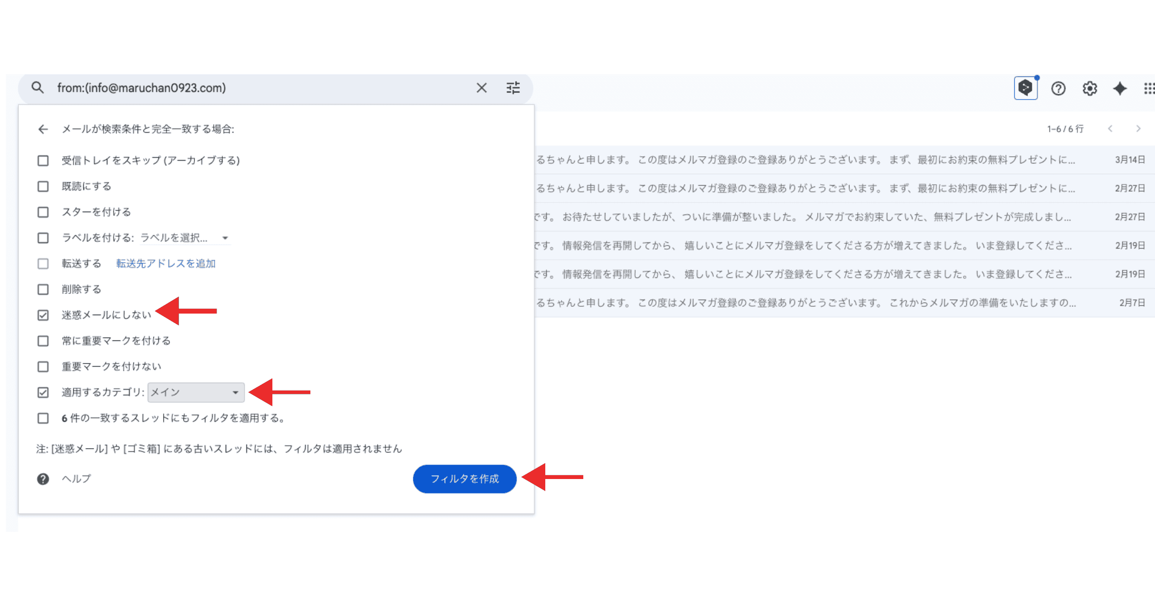Enable 6 件の一致するスレッド filter checkbox
The width and height of the screenshot is (1155, 606).
click(43, 418)
